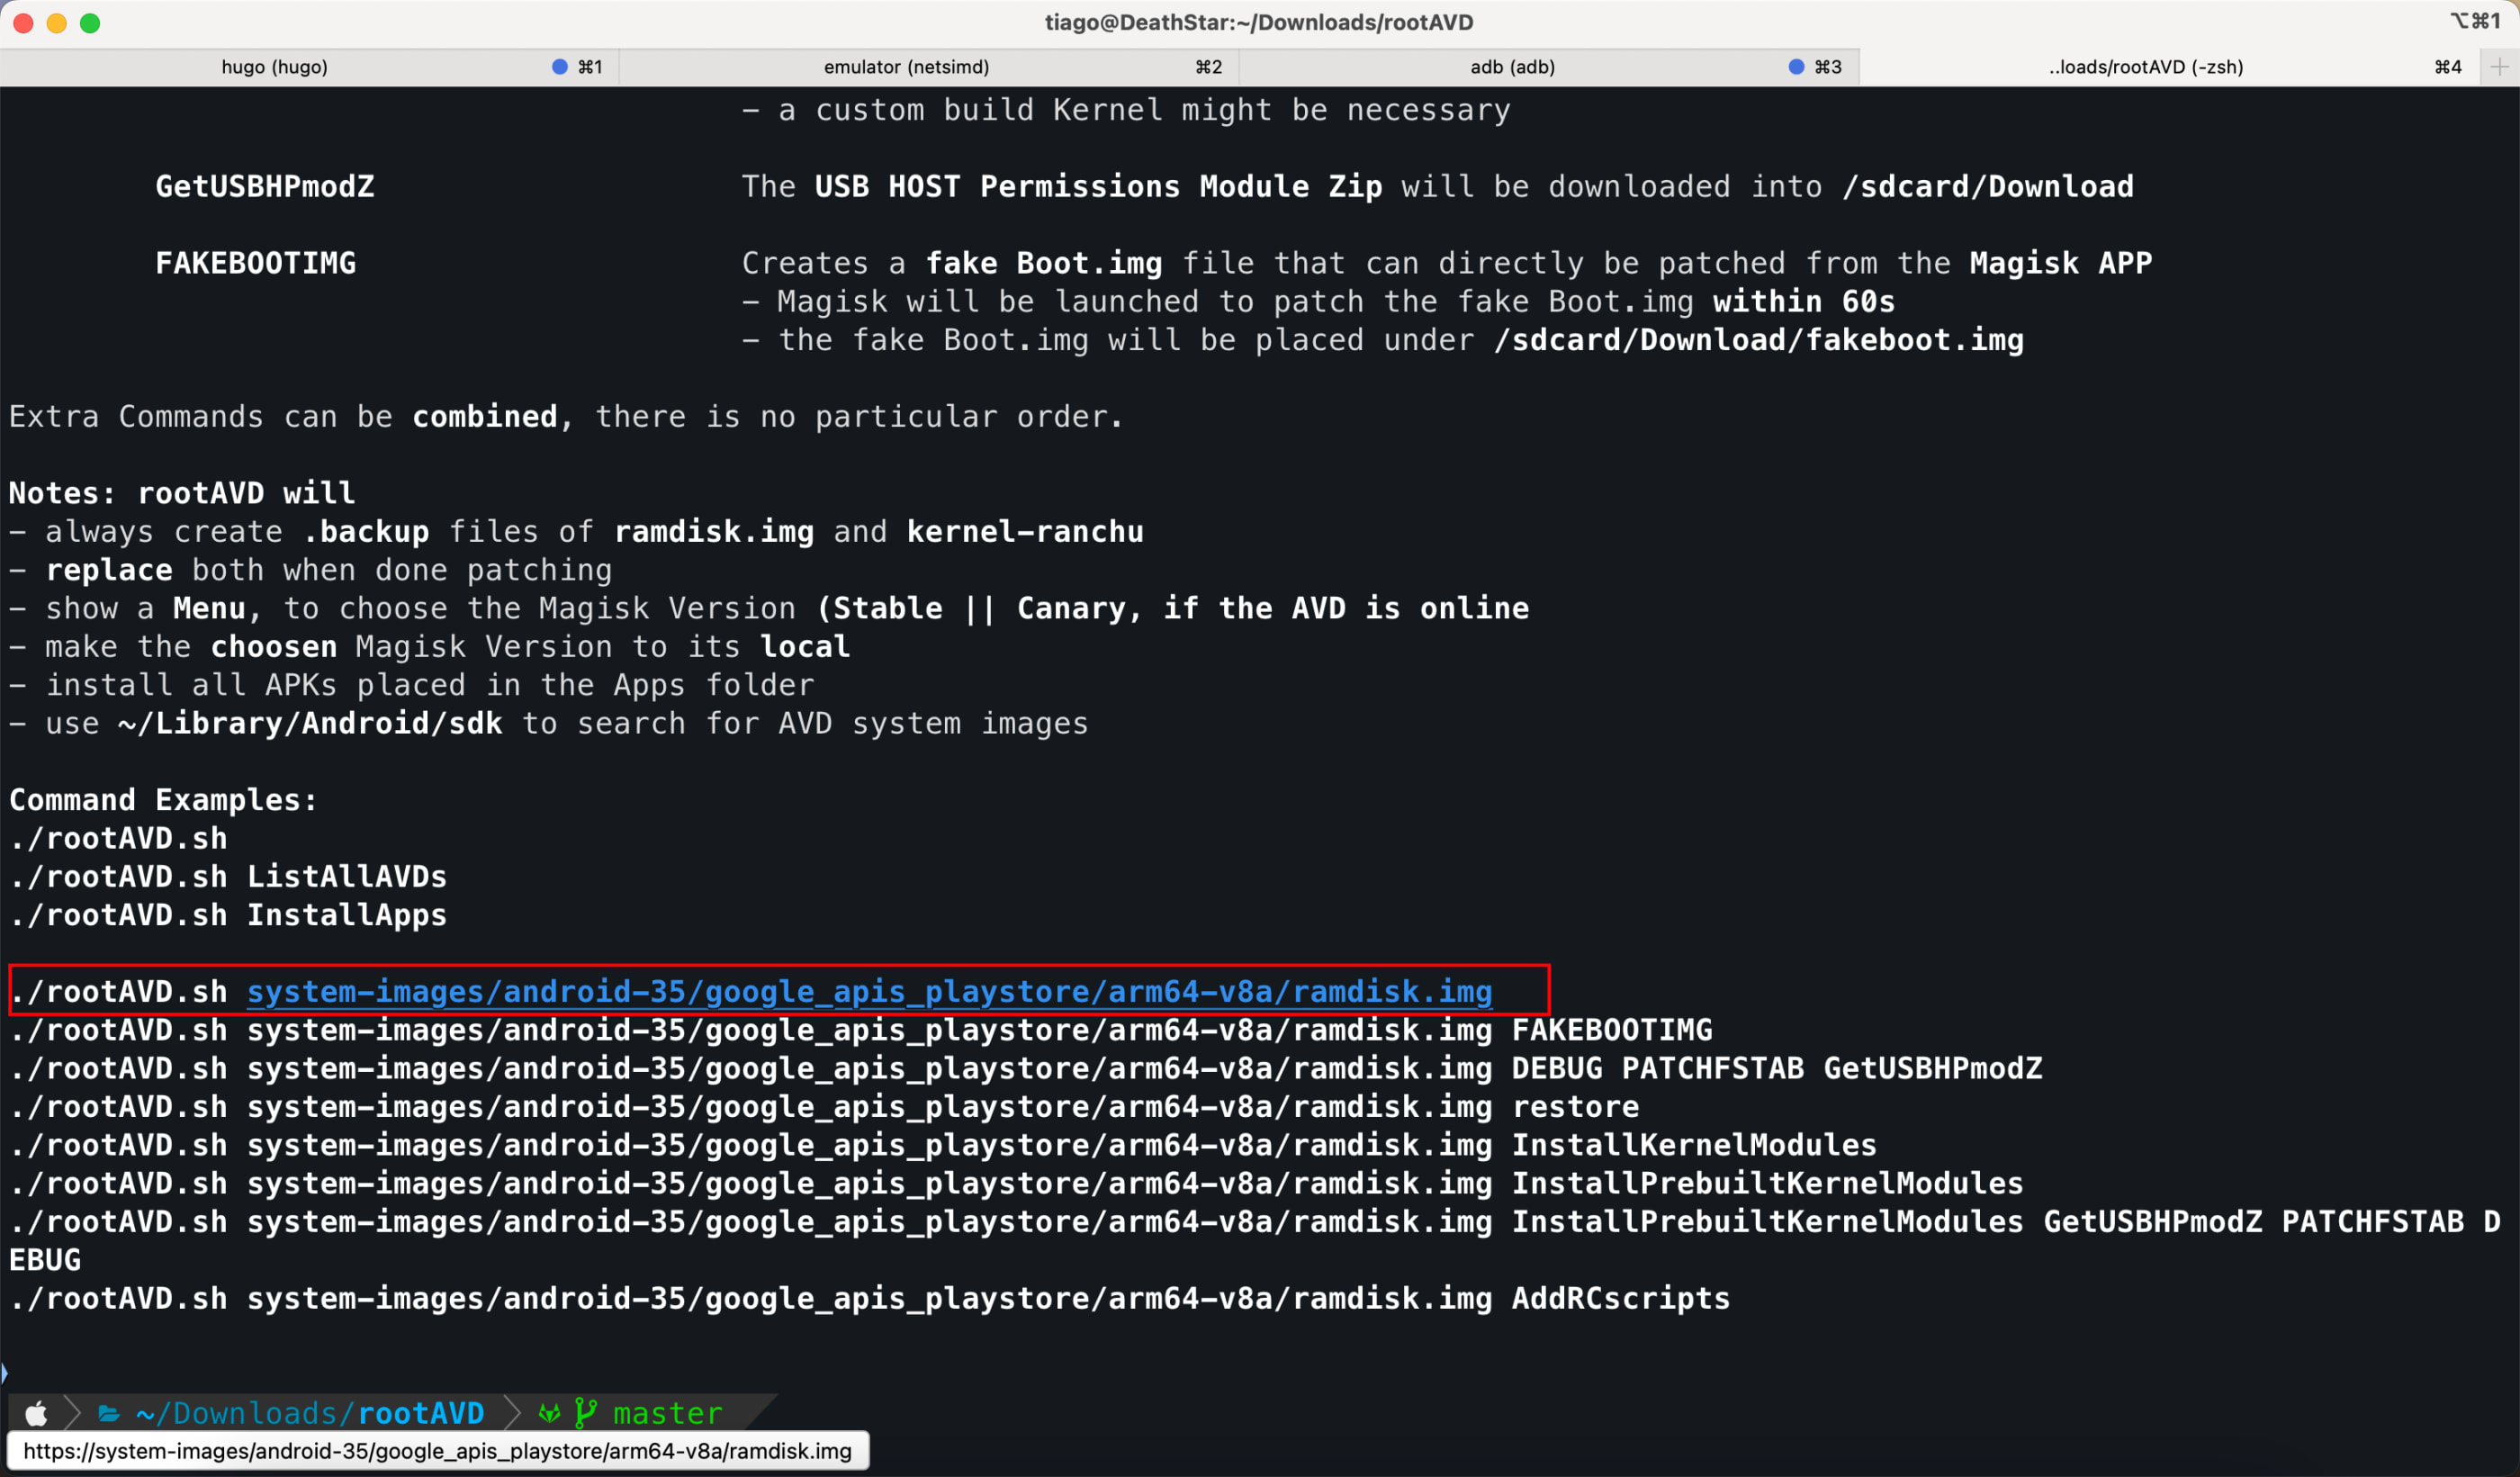The image size is (2520, 1477).
Task: Click the blue folder icon in the prompt
Action: point(109,1413)
